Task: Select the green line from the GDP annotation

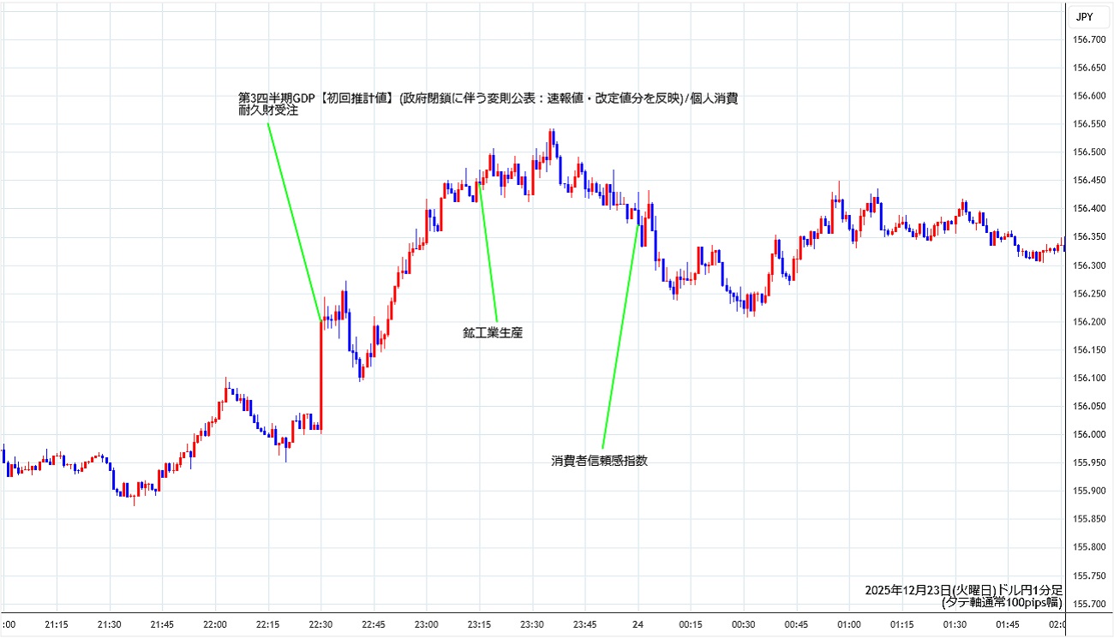Action: tap(294, 220)
